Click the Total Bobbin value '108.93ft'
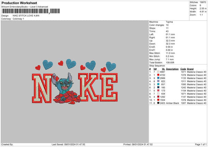This screenshot has width=208, height=147. [x=170, y=62]
